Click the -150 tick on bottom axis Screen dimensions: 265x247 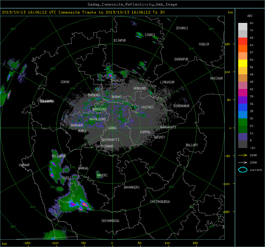[27, 243]
